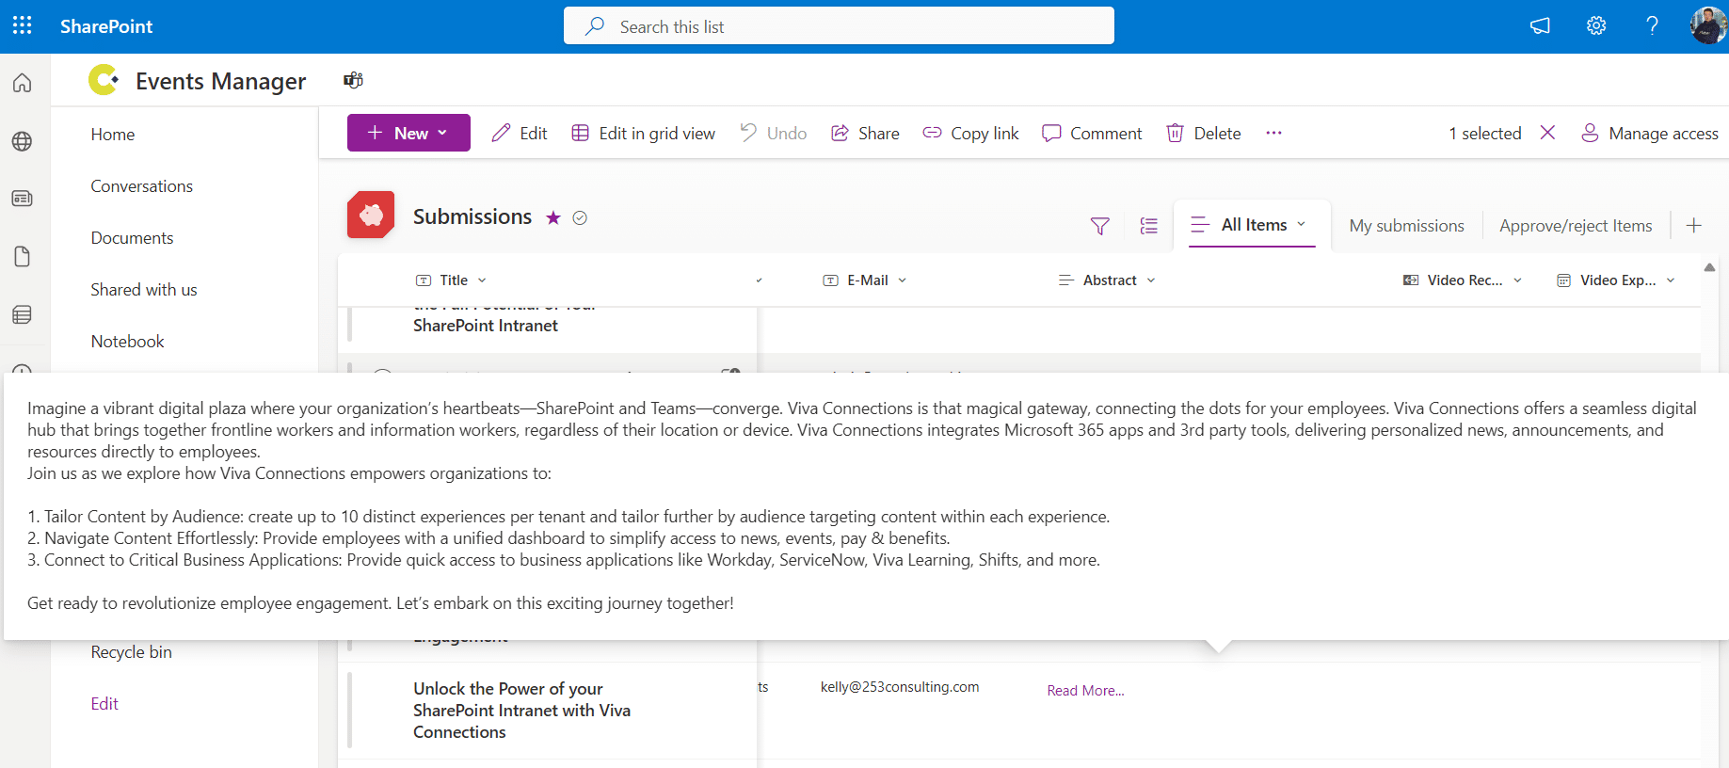
Task: Open the globe icon in left rail
Action: (x=23, y=141)
